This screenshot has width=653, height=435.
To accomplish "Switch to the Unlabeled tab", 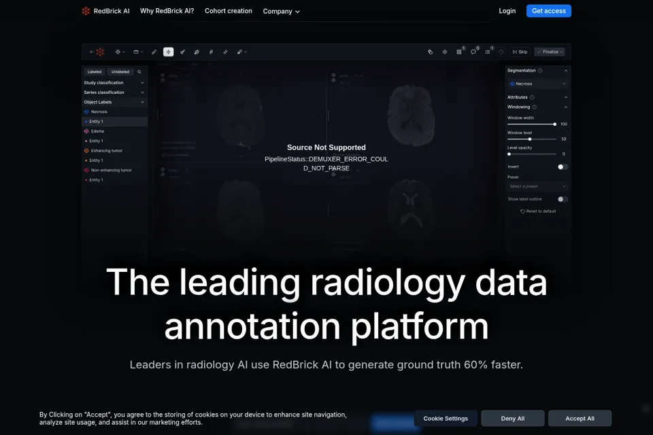I will point(120,71).
